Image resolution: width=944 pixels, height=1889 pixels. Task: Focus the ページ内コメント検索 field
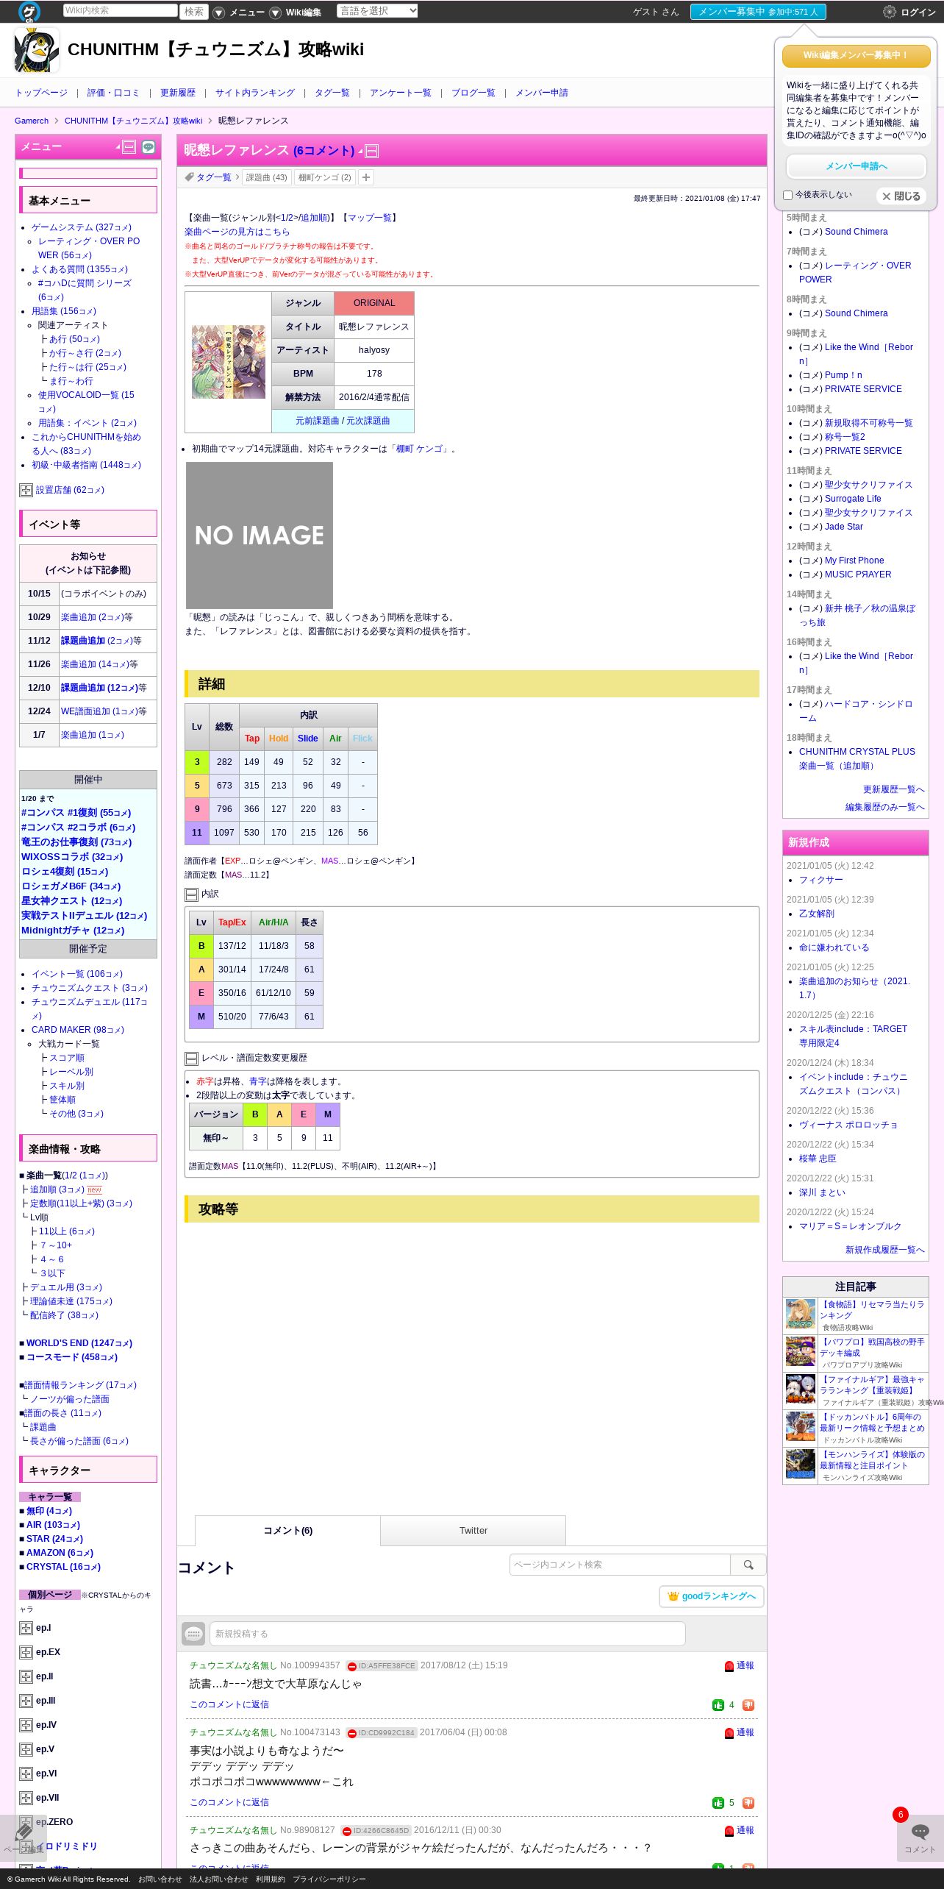(620, 1565)
